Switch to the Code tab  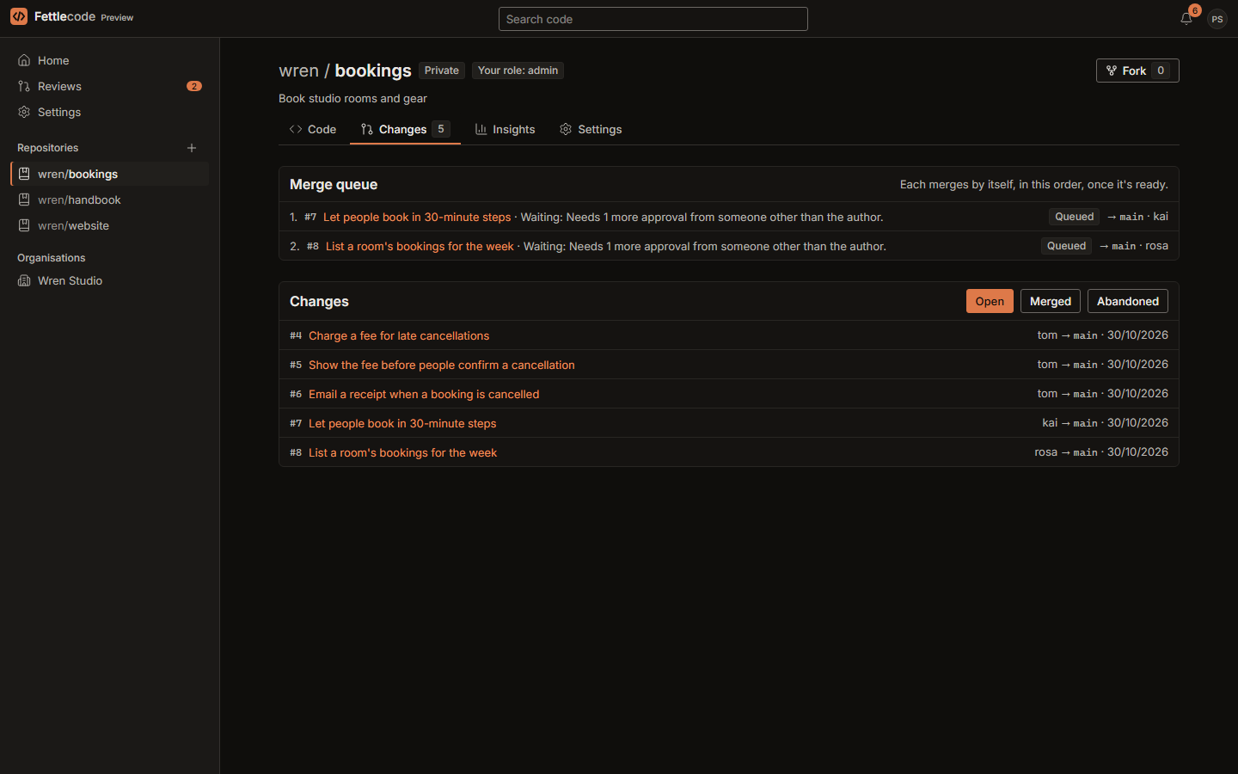coord(313,129)
